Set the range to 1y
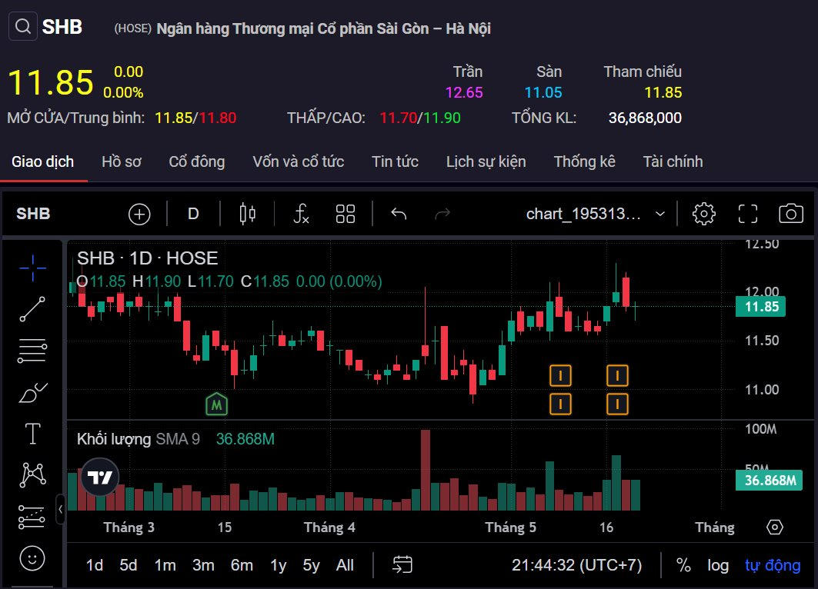This screenshot has height=589, width=818. (x=279, y=565)
